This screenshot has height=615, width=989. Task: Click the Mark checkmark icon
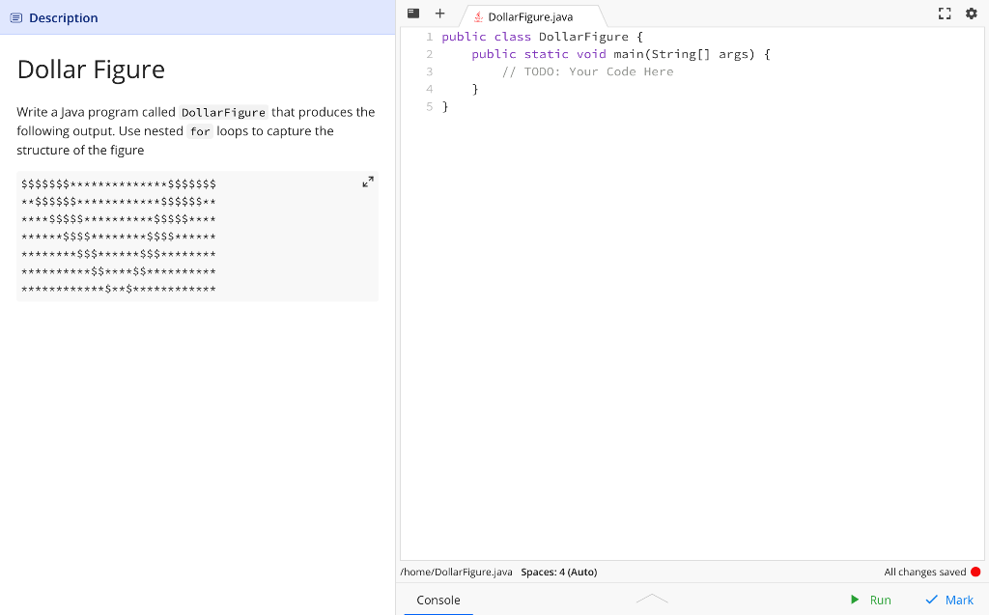click(x=931, y=600)
